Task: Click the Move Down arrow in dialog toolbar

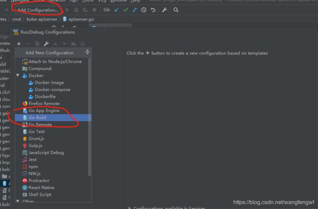Action: [65, 44]
